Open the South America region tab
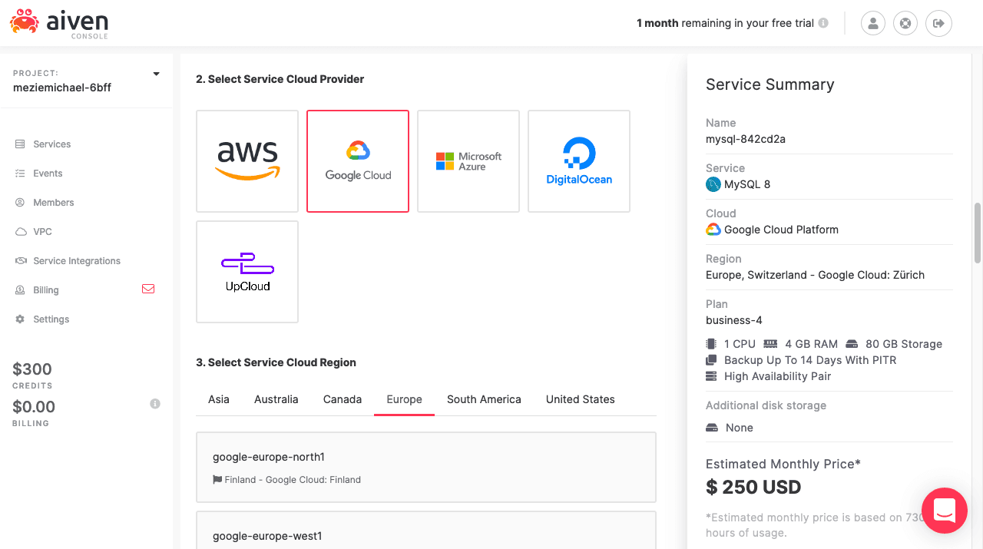983x549 pixels. click(x=484, y=399)
